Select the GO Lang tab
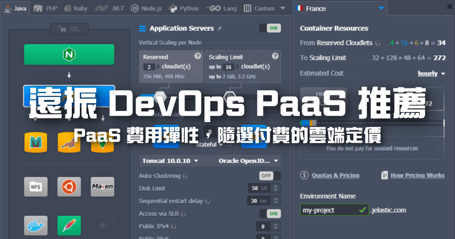 221,9
